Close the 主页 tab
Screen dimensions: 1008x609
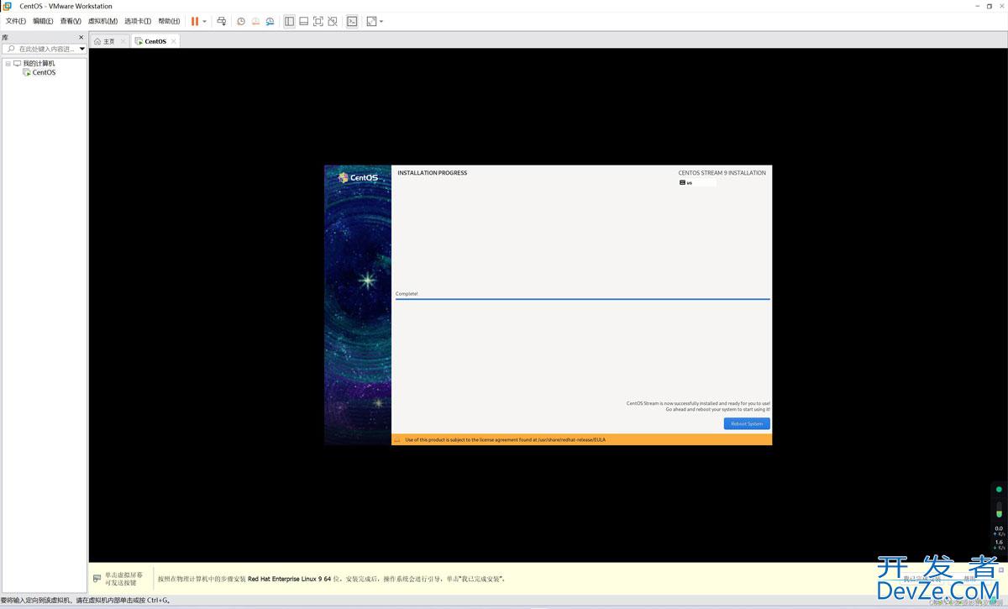[123, 41]
